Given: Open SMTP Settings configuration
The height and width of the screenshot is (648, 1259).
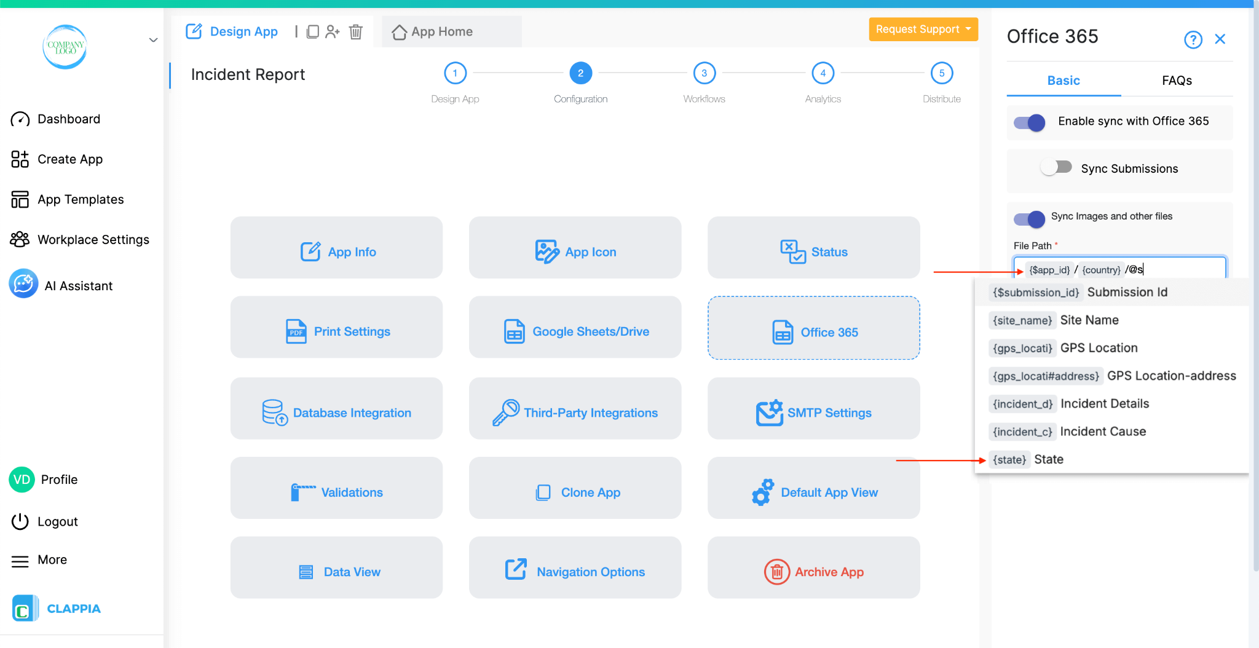Looking at the screenshot, I should pos(813,412).
